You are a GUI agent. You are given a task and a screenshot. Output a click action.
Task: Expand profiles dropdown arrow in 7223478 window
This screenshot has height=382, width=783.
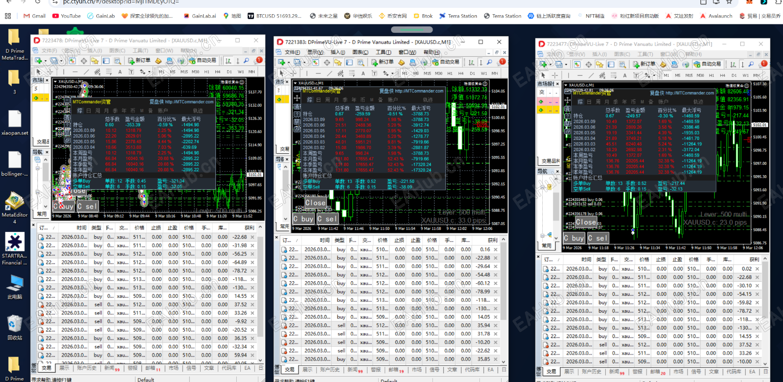(x=61, y=61)
